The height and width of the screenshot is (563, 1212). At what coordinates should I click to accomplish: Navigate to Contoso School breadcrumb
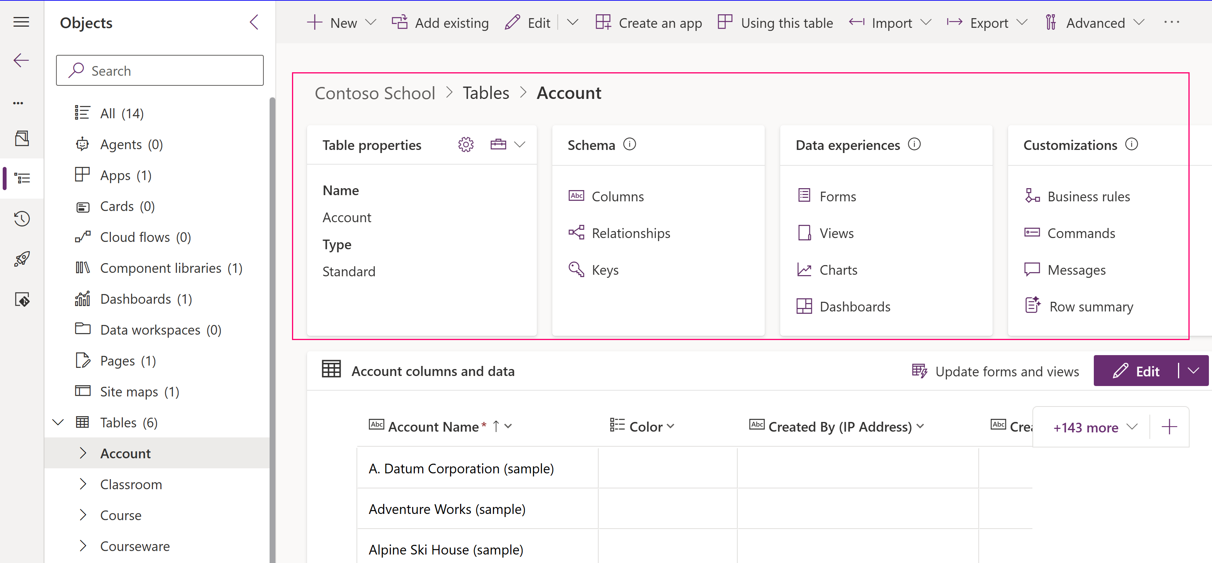coord(375,93)
